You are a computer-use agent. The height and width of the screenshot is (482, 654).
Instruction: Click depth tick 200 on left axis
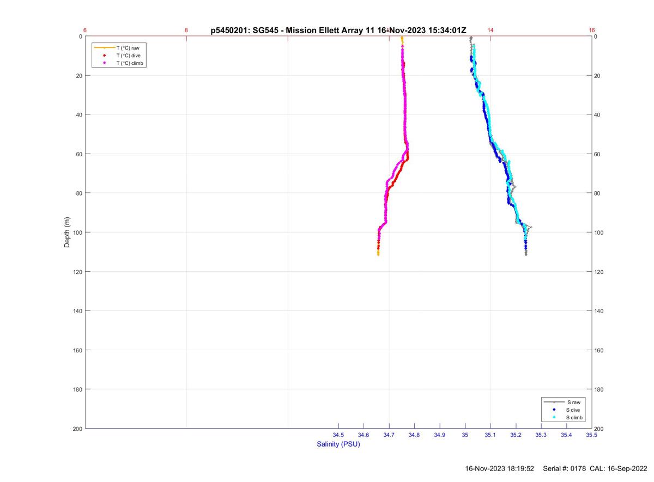77,429
